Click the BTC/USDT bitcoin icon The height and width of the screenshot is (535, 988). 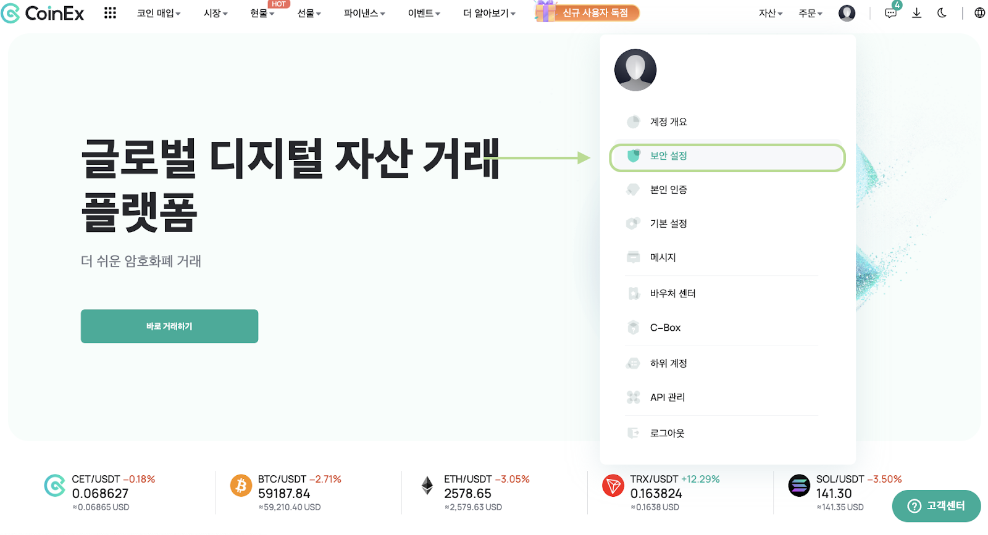point(241,486)
